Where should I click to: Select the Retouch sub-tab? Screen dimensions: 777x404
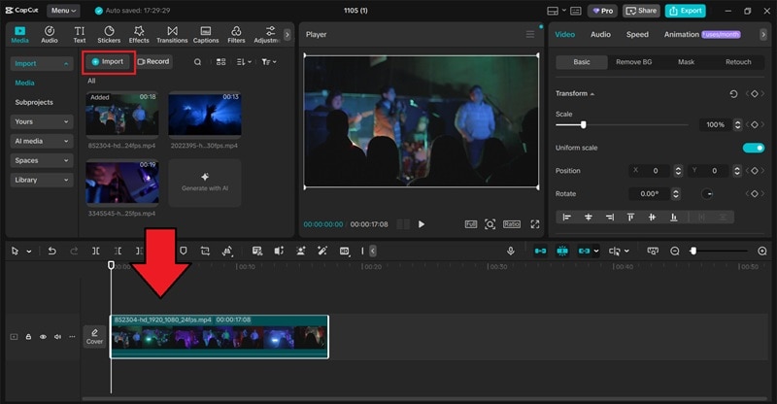click(x=738, y=62)
